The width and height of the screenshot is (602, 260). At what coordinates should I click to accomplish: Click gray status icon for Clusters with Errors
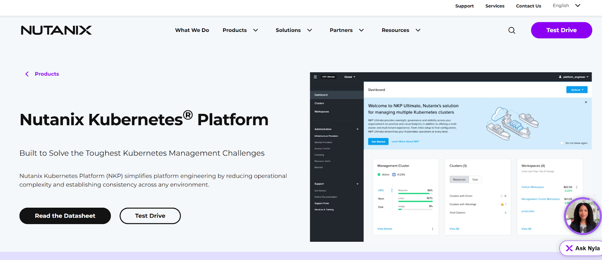pyautogui.click(x=501, y=196)
